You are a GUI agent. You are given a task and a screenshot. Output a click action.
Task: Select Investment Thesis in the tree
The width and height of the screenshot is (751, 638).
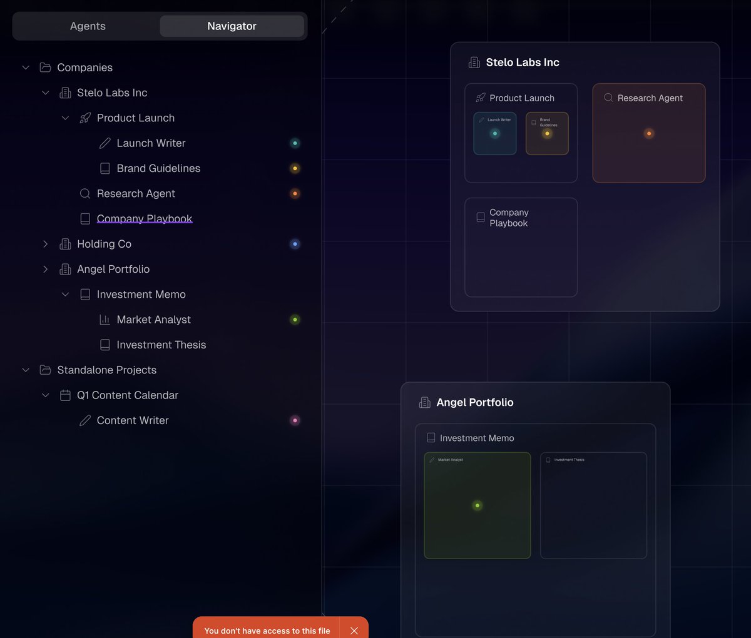pos(161,345)
